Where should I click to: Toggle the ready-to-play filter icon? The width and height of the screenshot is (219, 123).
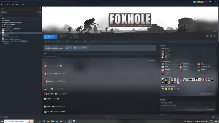40,12
